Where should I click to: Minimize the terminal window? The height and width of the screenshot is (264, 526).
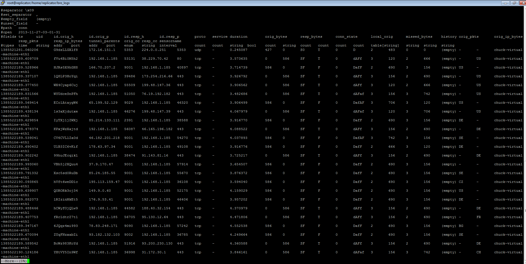point(505,3)
